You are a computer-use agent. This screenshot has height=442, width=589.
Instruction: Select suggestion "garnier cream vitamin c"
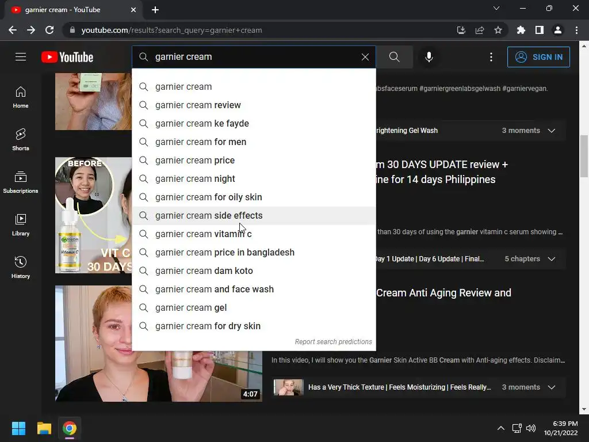(x=254, y=234)
